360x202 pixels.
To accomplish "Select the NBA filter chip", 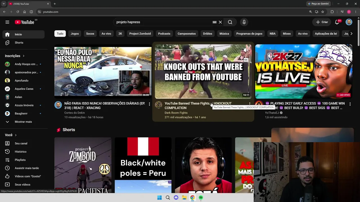I will pos(273,34).
